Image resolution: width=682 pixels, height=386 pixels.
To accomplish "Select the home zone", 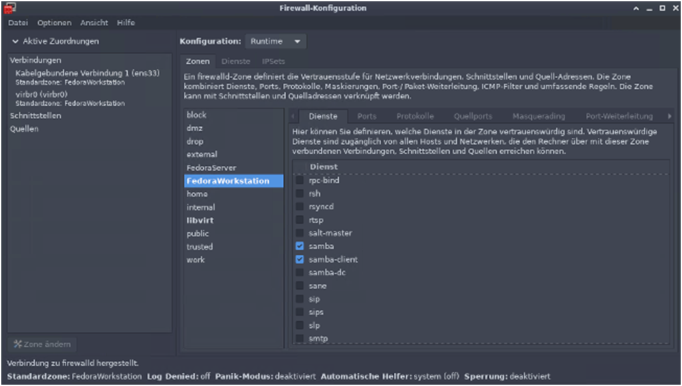I will tap(233, 194).
